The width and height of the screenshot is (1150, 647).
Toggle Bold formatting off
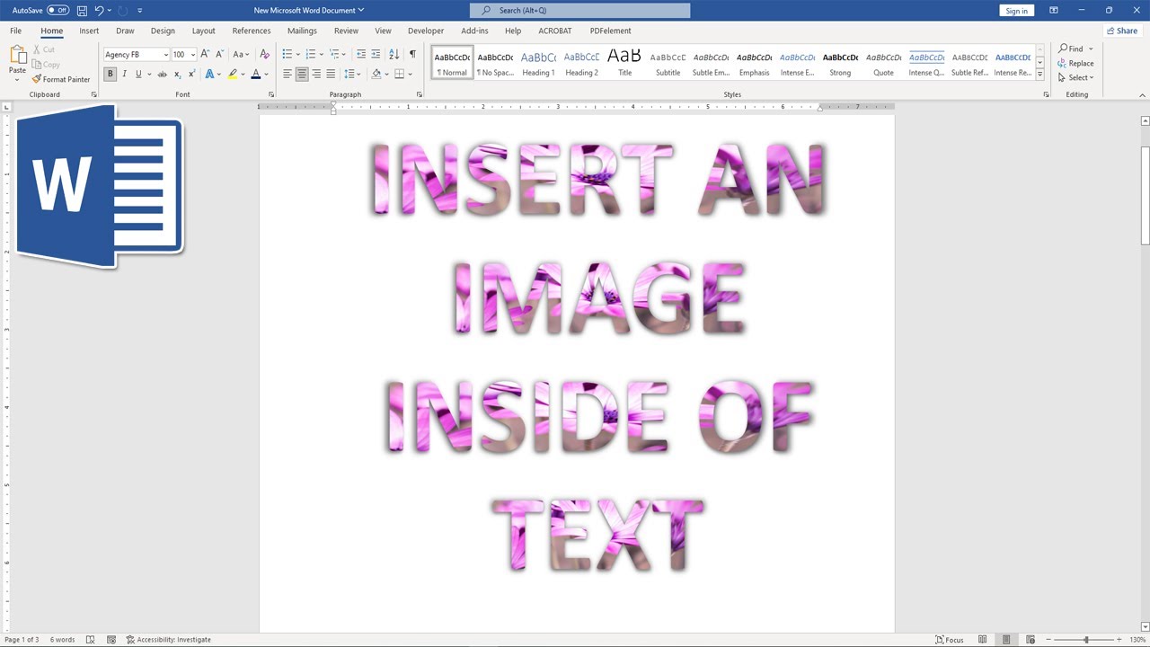tap(111, 74)
